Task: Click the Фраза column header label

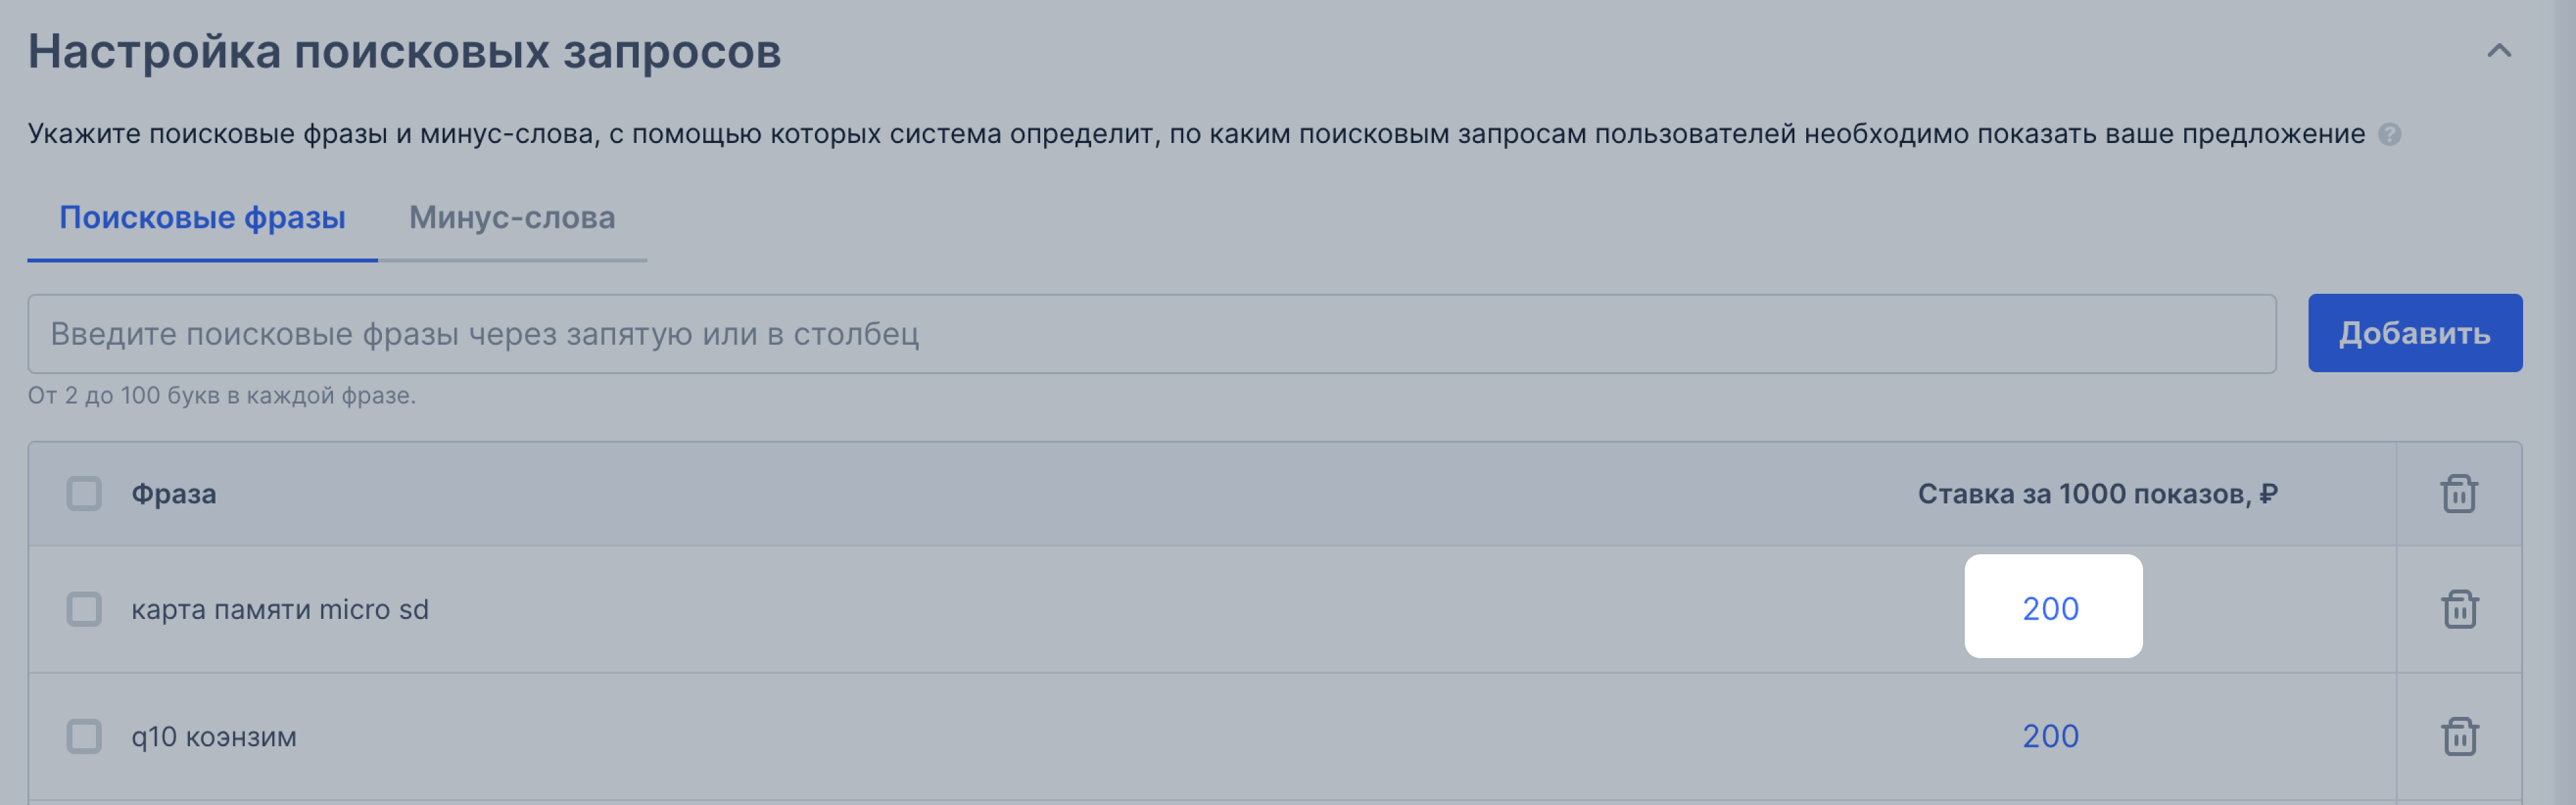Action: tap(174, 494)
